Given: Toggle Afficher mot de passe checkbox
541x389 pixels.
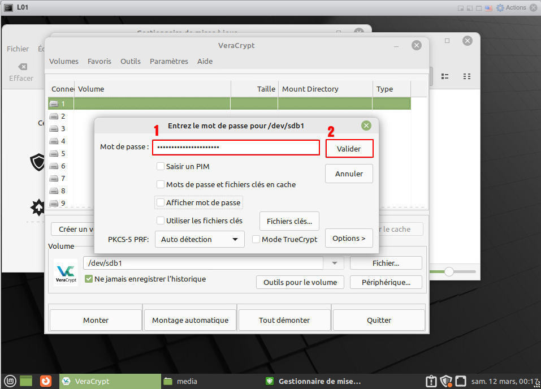Looking at the screenshot, I should 161,202.
